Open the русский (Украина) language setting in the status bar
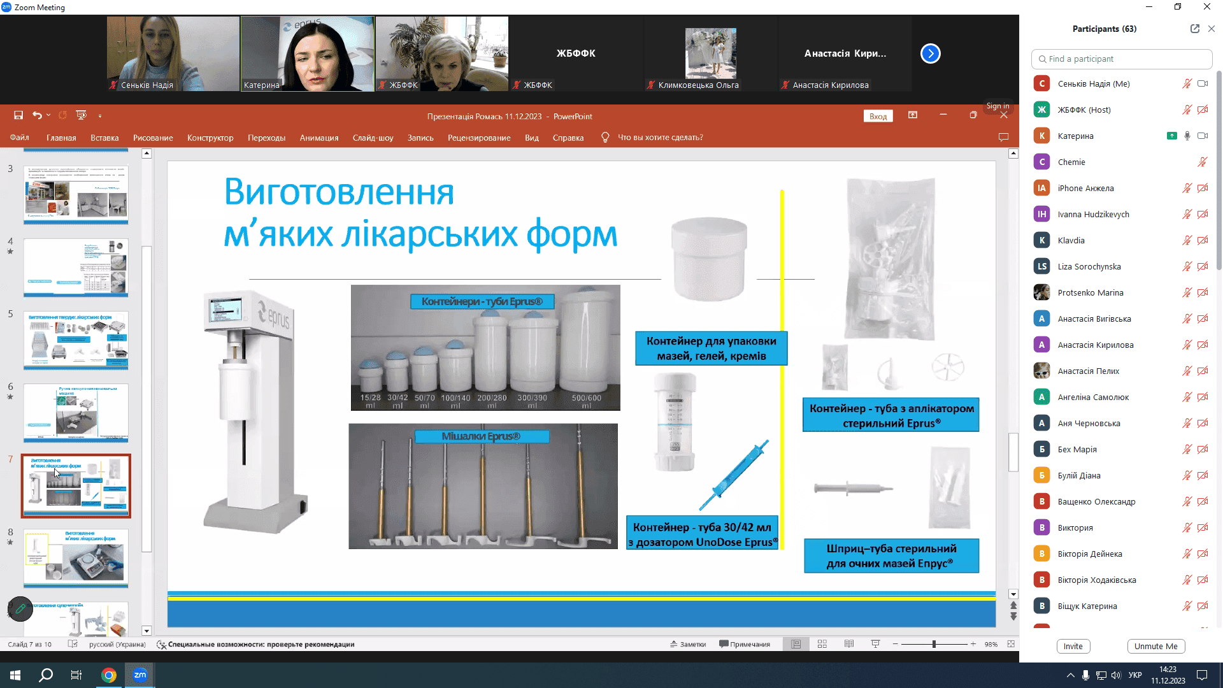The width and height of the screenshot is (1223, 688). [117, 644]
